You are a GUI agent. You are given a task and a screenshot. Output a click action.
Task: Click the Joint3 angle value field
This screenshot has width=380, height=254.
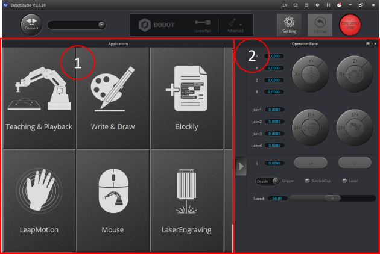point(274,134)
